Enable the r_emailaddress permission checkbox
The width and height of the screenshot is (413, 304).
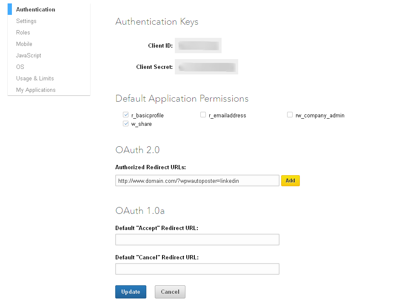pyautogui.click(x=203, y=115)
